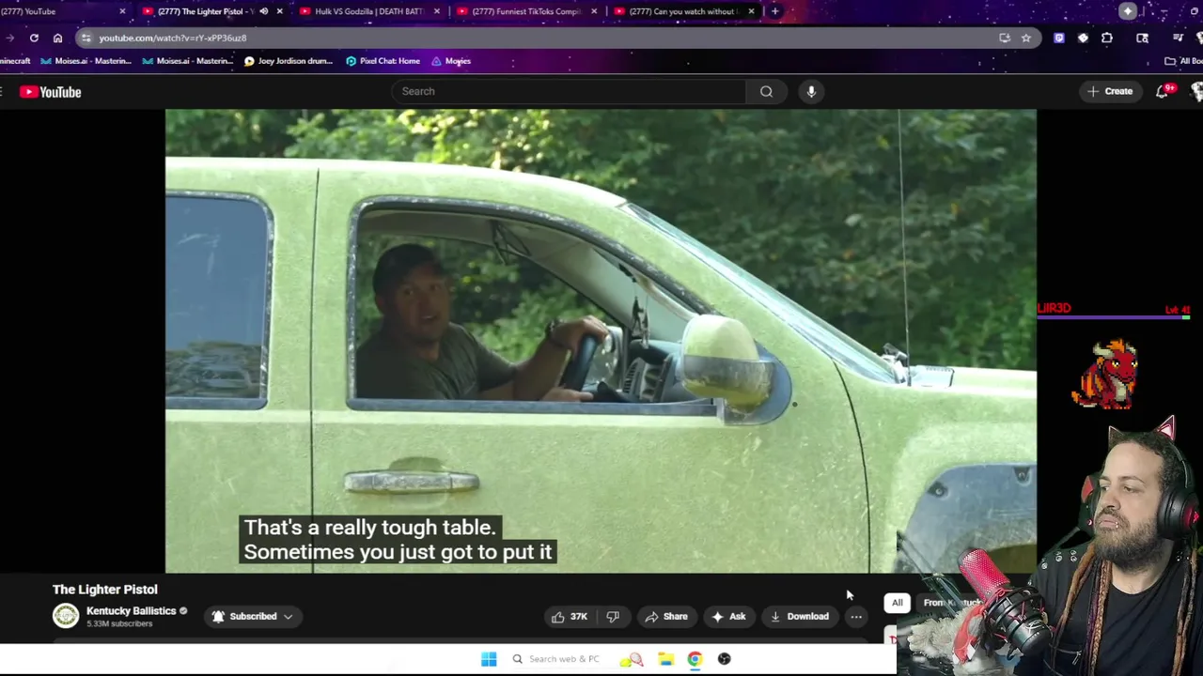Share the video using the Share button
Image resolution: width=1203 pixels, height=676 pixels.
pyautogui.click(x=666, y=617)
